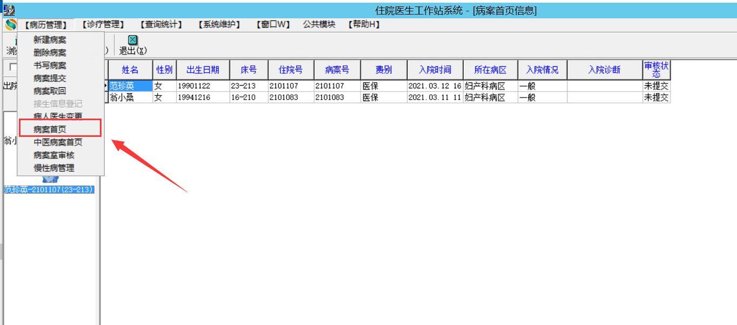Choose 病案取回 from the menu

50,91
